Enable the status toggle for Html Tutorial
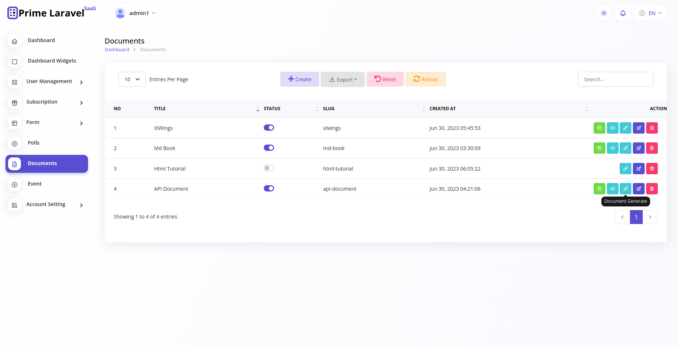This screenshot has width=678, height=347. point(269,168)
